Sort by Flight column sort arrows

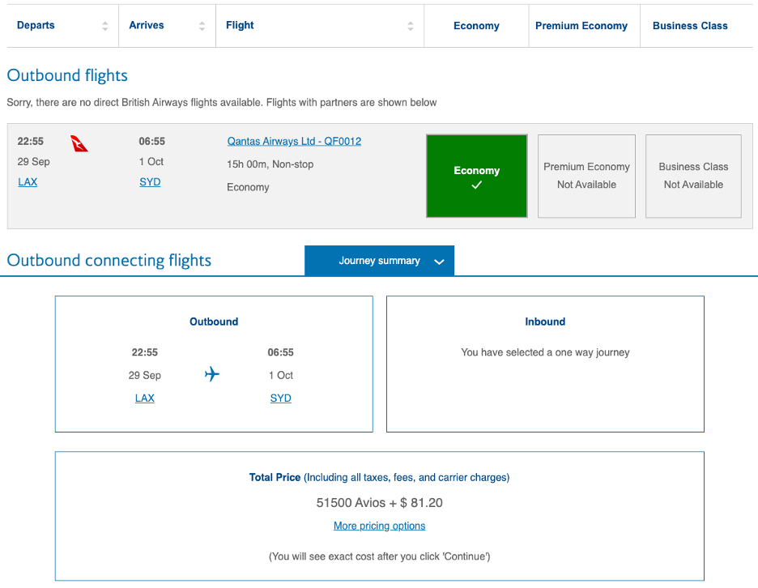(x=411, y=26)
